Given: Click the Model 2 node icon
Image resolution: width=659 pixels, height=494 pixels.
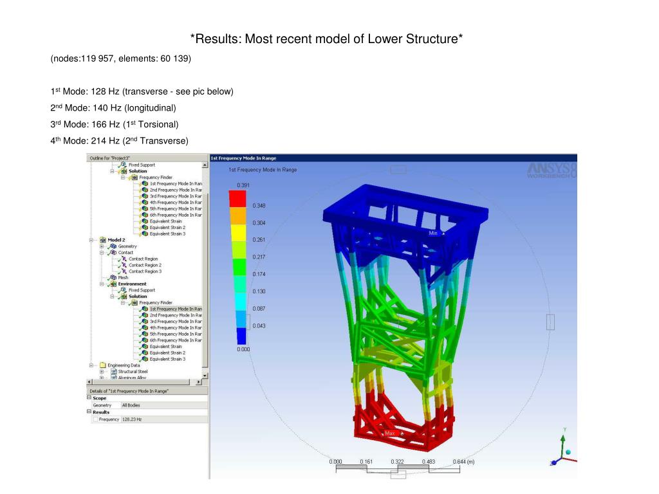Looking at the screenshot, I should [x=102, y=240].
